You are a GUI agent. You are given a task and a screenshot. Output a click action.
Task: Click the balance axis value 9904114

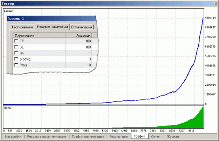tap(210, 18)
